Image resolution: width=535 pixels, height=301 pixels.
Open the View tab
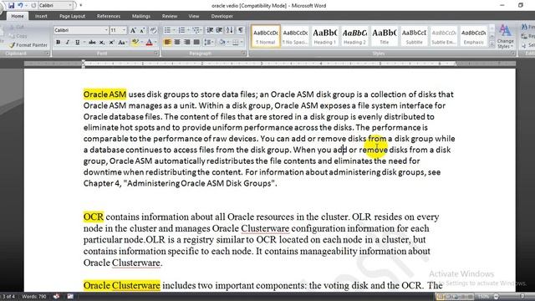click(194, 16)
